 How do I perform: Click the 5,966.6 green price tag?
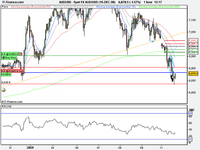coord(193,52)
